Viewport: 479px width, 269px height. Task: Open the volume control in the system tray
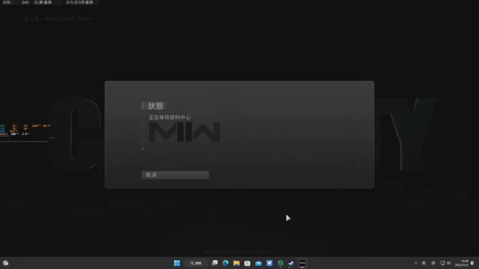coord(448,263)
